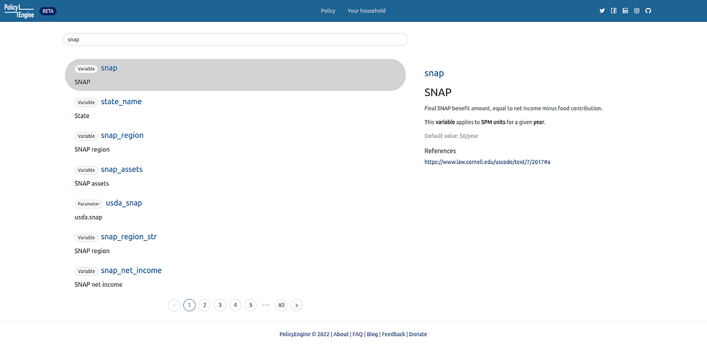Open the Donate page from the footer
Screen dimensions: 707x345
pyautogui.click(x=418, y=334)
